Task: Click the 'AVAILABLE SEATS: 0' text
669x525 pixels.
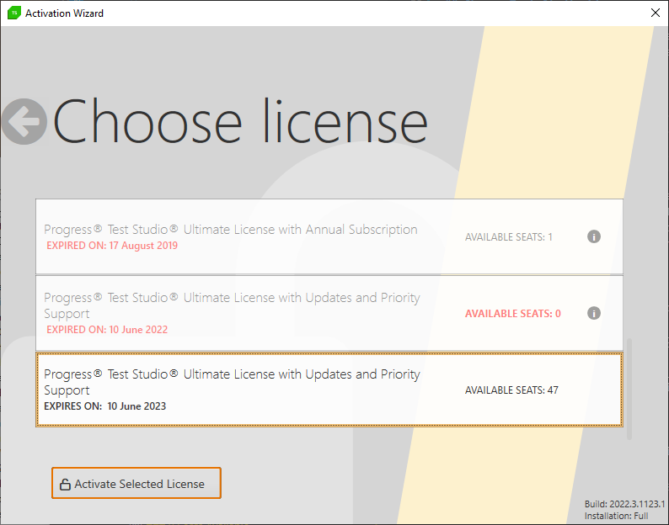Action: tap(513, 314)
